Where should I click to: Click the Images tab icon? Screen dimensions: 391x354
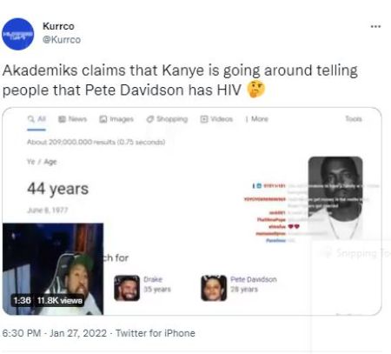tap(103, 119)
